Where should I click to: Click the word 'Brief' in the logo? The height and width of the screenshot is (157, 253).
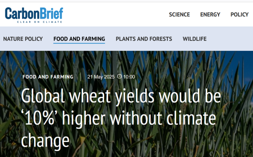click(50, 13)
